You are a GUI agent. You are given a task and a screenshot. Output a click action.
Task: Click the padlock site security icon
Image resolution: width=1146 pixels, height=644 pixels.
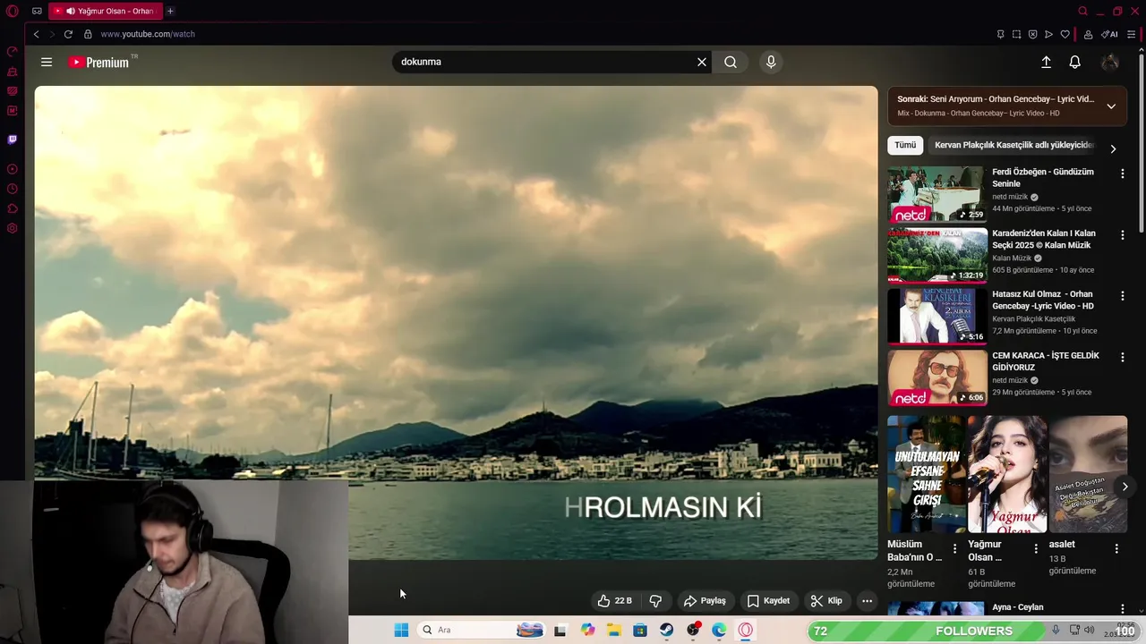click(88, 34)
